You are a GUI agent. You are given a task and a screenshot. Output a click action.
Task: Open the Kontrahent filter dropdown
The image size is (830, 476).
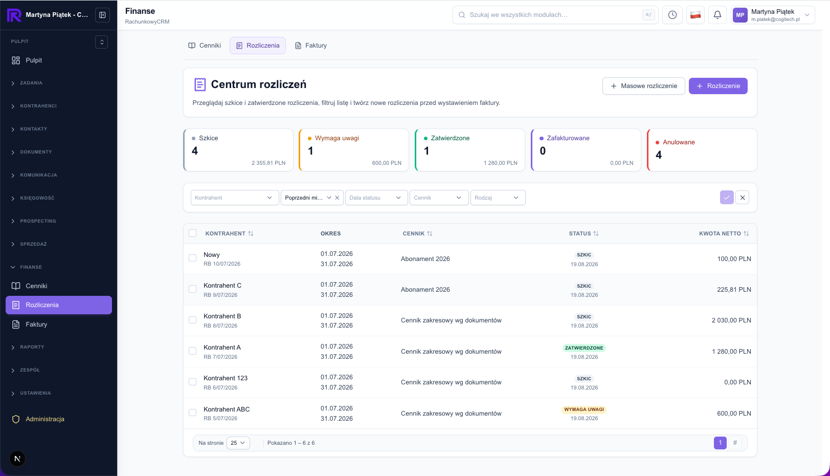235,198
